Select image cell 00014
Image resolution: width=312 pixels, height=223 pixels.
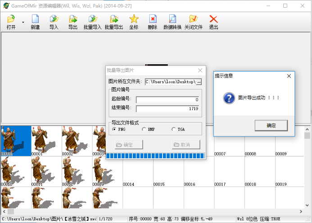coord(138,173)
